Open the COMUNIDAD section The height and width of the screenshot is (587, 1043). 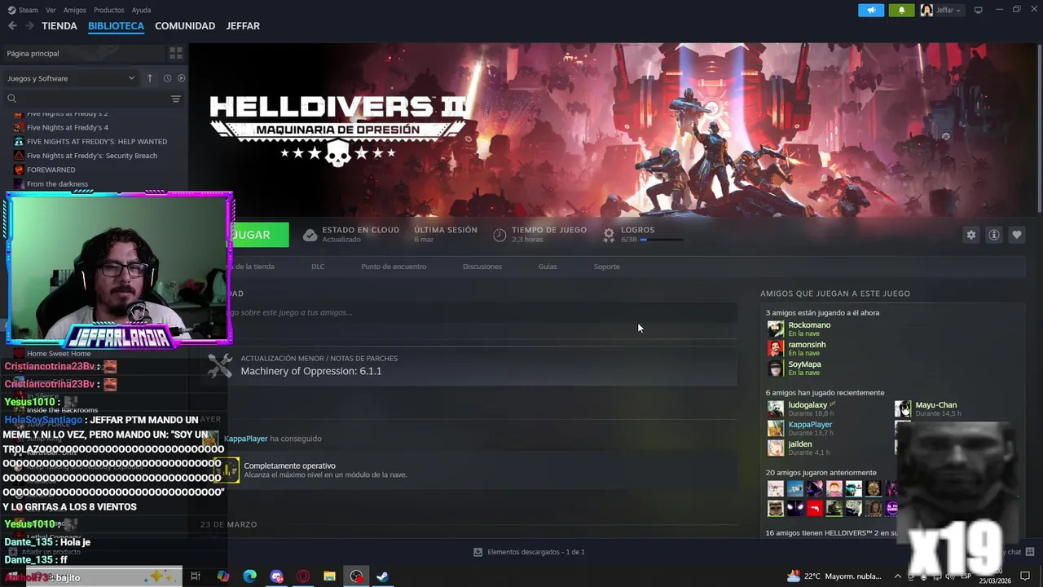185,26
